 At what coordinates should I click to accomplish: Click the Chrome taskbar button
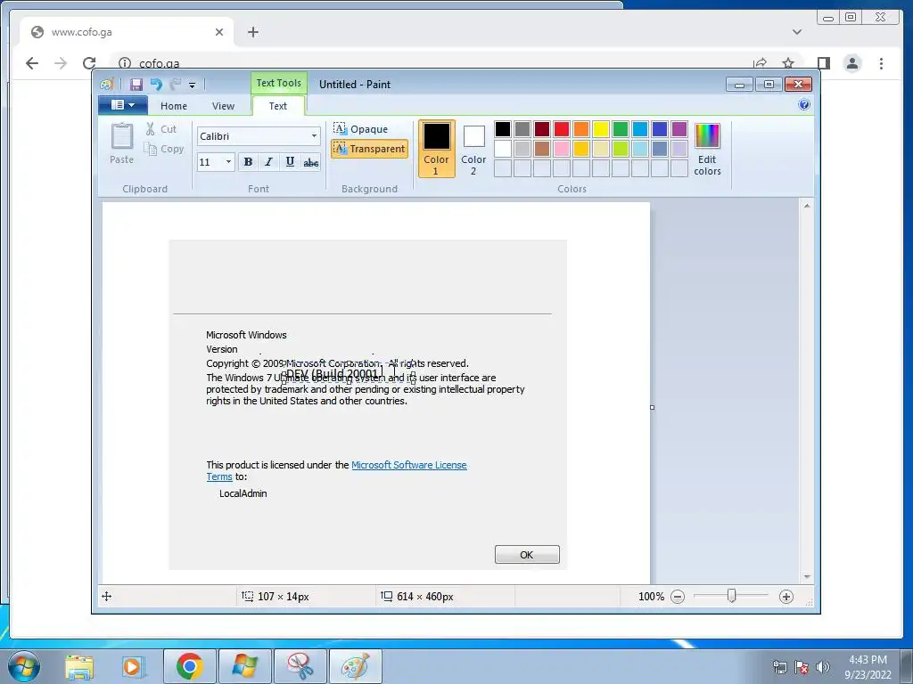tap(189, 666)
